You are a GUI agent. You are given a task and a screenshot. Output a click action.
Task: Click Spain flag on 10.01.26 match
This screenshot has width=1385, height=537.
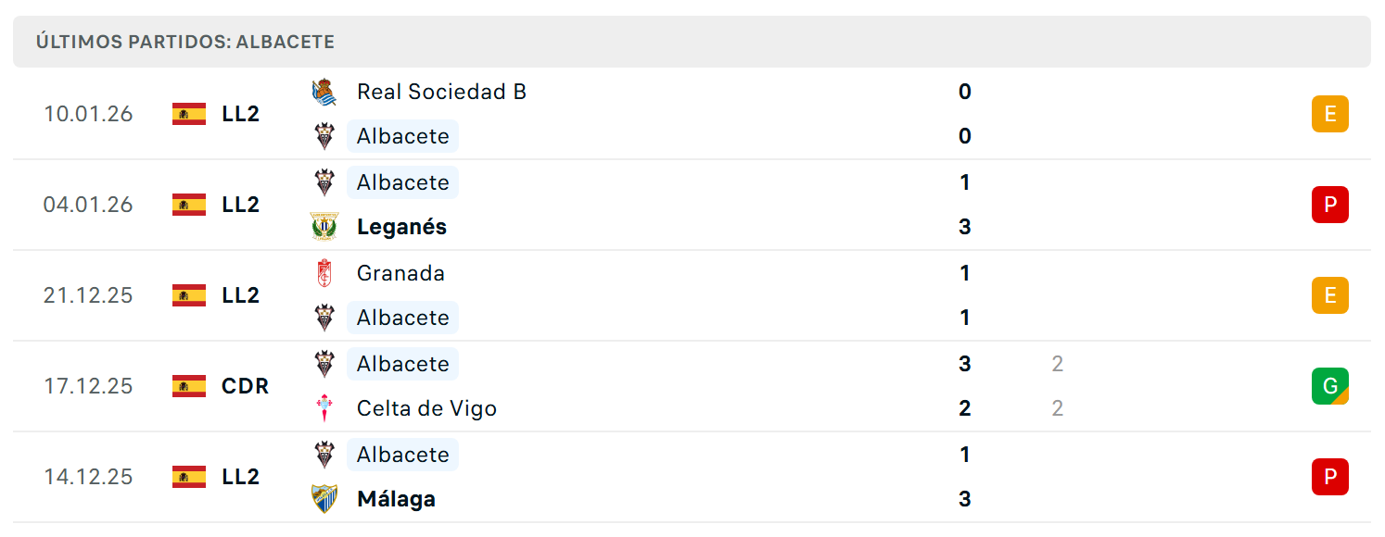[x=189, y=114]
